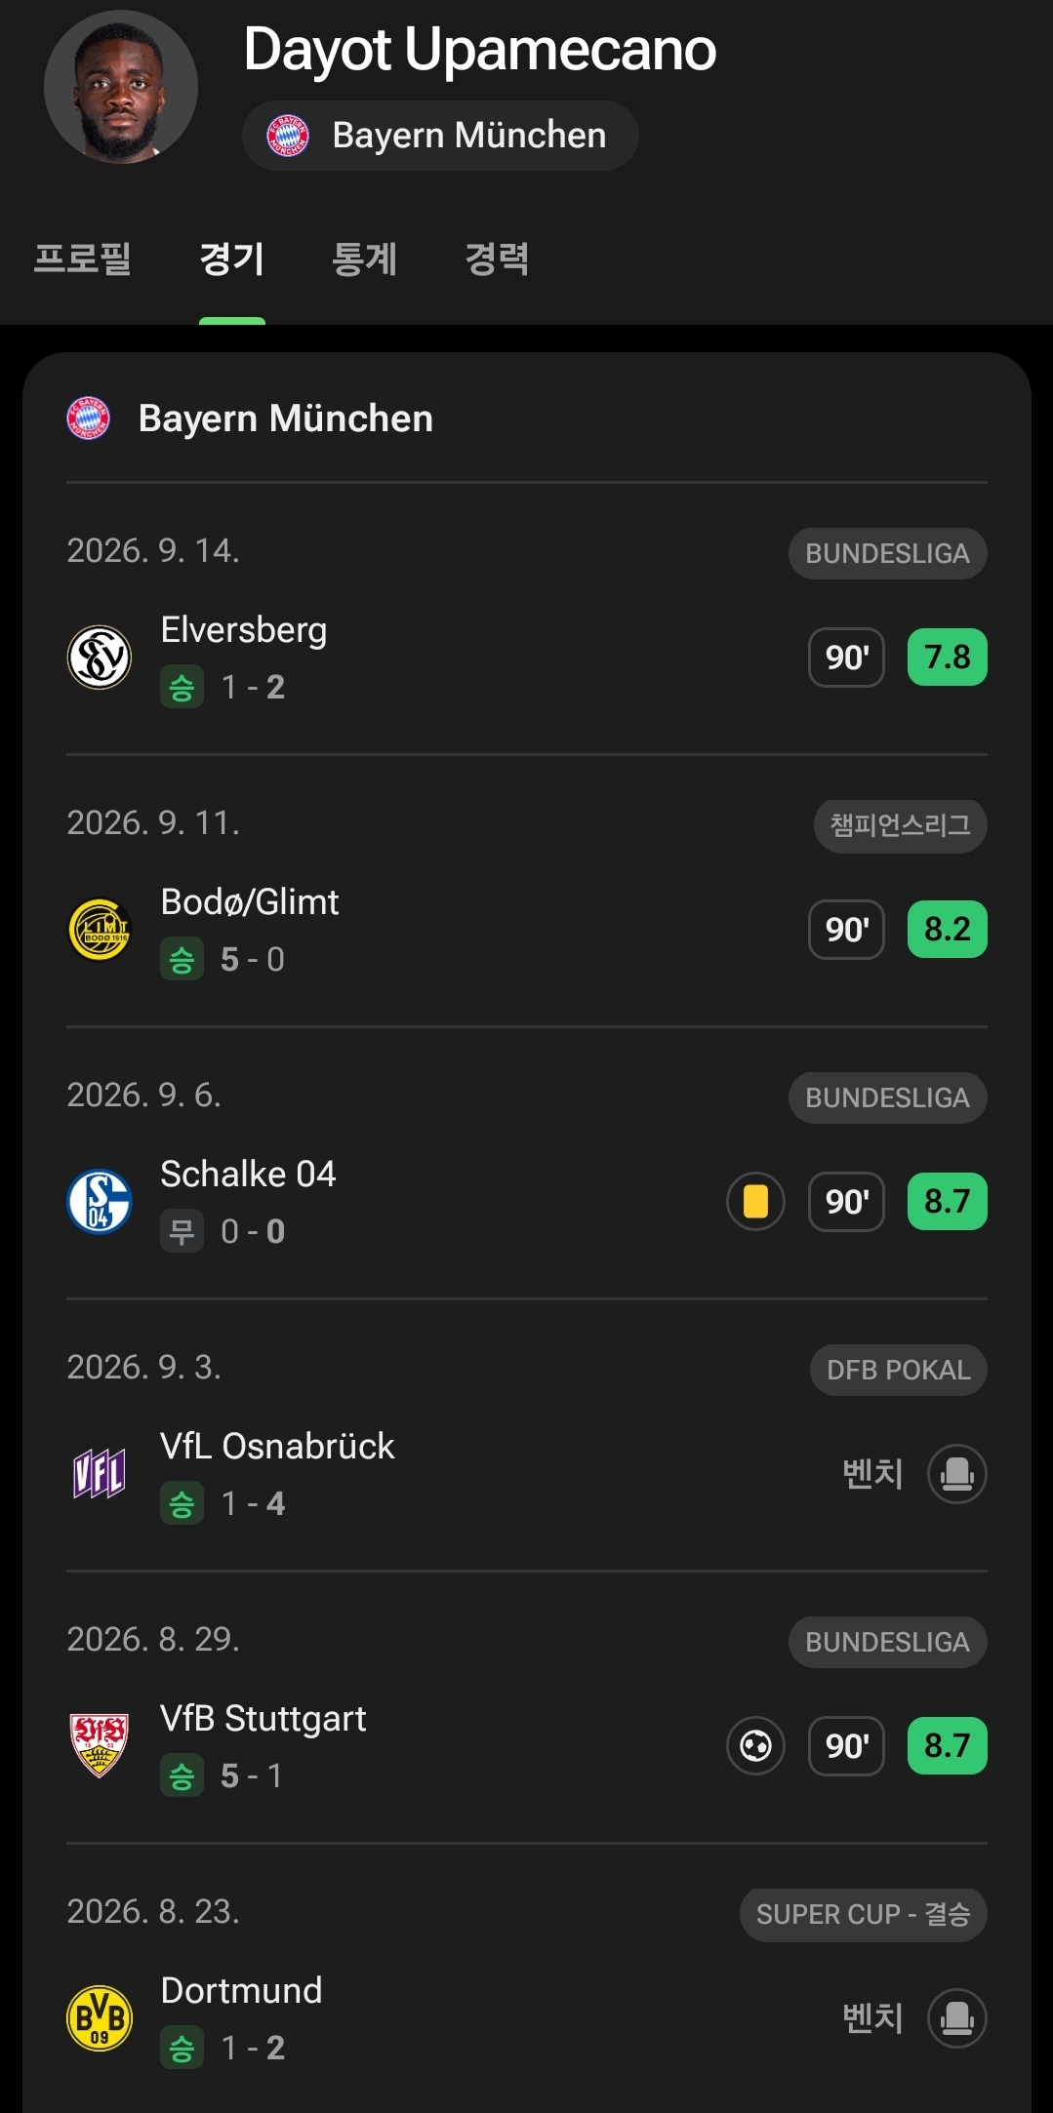Open the Bayern München section header
The width and height of the screenshot is (1053, 2113).
click(x=250, y=419)
